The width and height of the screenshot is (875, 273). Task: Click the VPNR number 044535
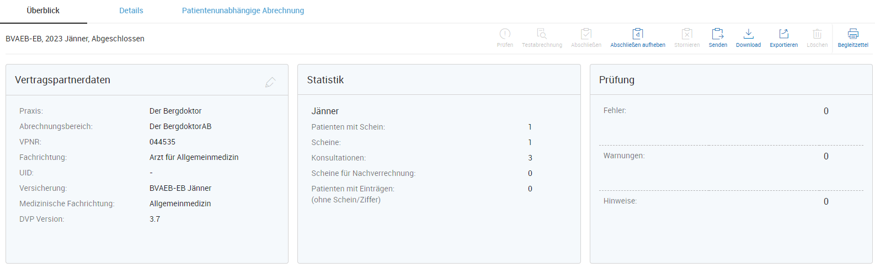click(162, 142)
